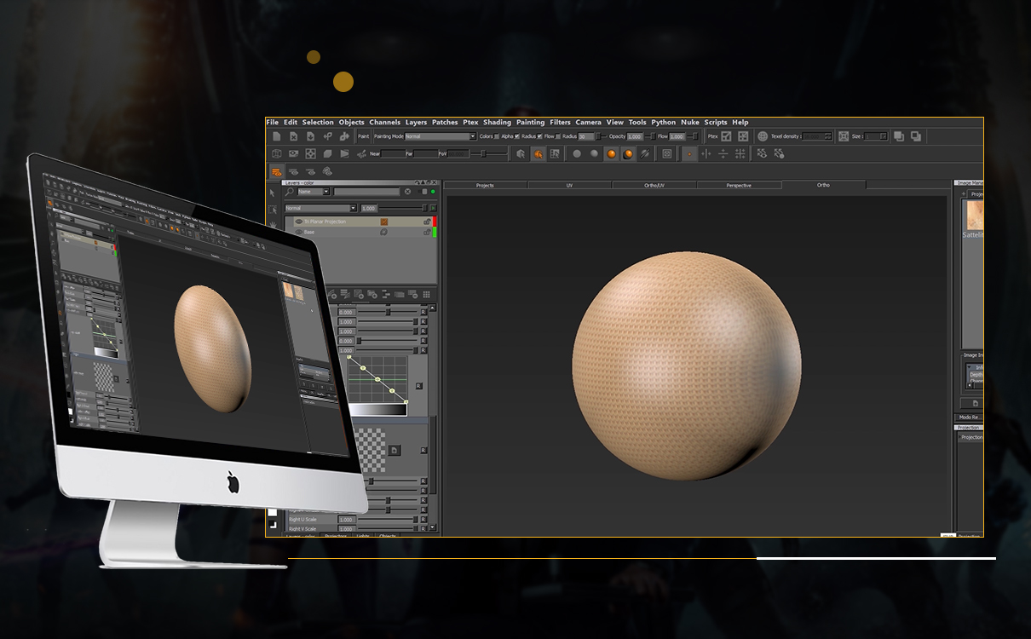The image size is (1031, 639).
Task: Click the flat gray lighting sphere icon
Action: coord(577,154)
